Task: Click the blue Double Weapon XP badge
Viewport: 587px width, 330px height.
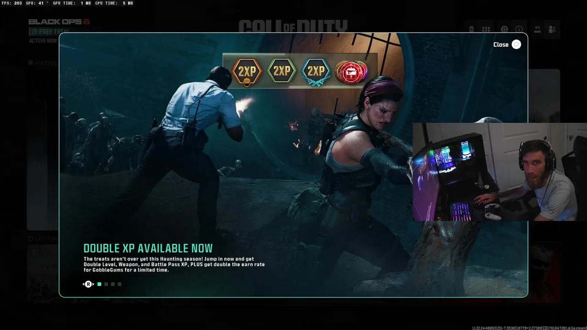Action: [x=316, y=72]
